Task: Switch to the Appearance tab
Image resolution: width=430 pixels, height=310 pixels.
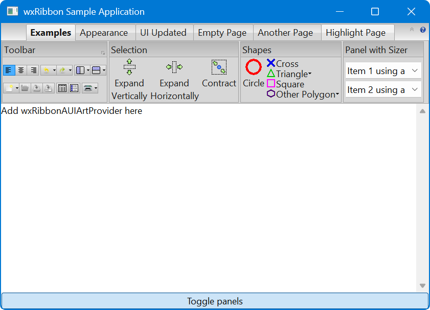Action: tap(104, 33)
